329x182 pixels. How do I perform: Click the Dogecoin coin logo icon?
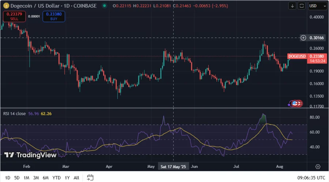pyautogui.click(x=6, y=6)
